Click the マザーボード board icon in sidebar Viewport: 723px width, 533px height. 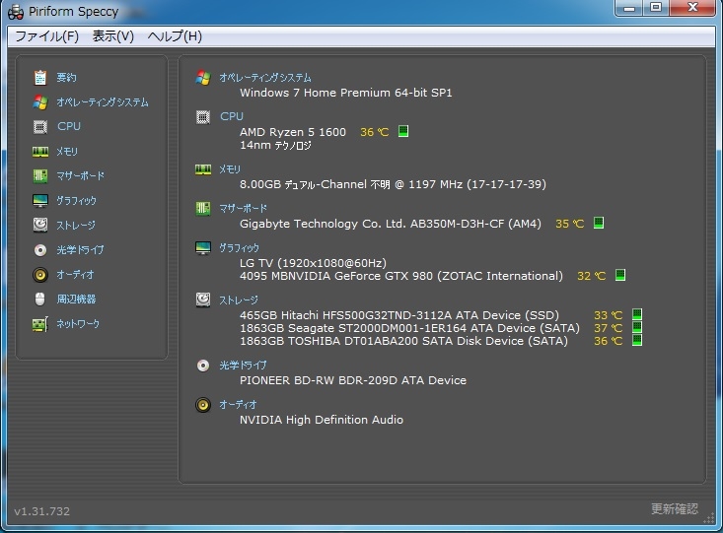[40, 175]
